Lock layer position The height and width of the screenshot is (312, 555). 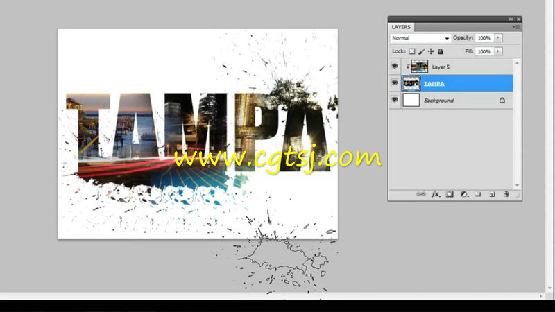pos(431,51)
